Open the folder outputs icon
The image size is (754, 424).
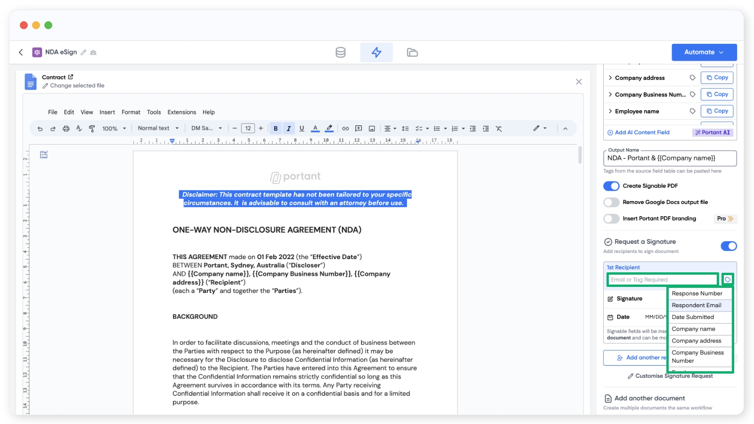[x=412, y=52]
